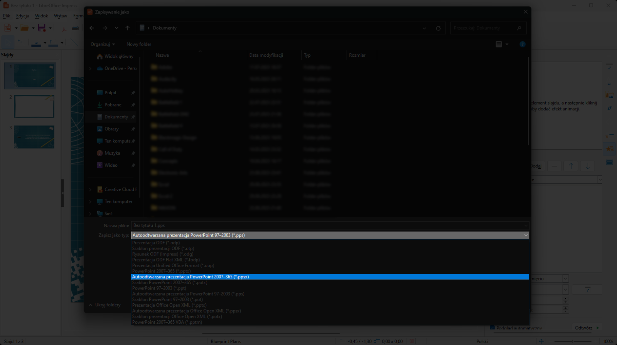Go up one folder level in save dialog
The image size is (617, 345).
[128, 28]
